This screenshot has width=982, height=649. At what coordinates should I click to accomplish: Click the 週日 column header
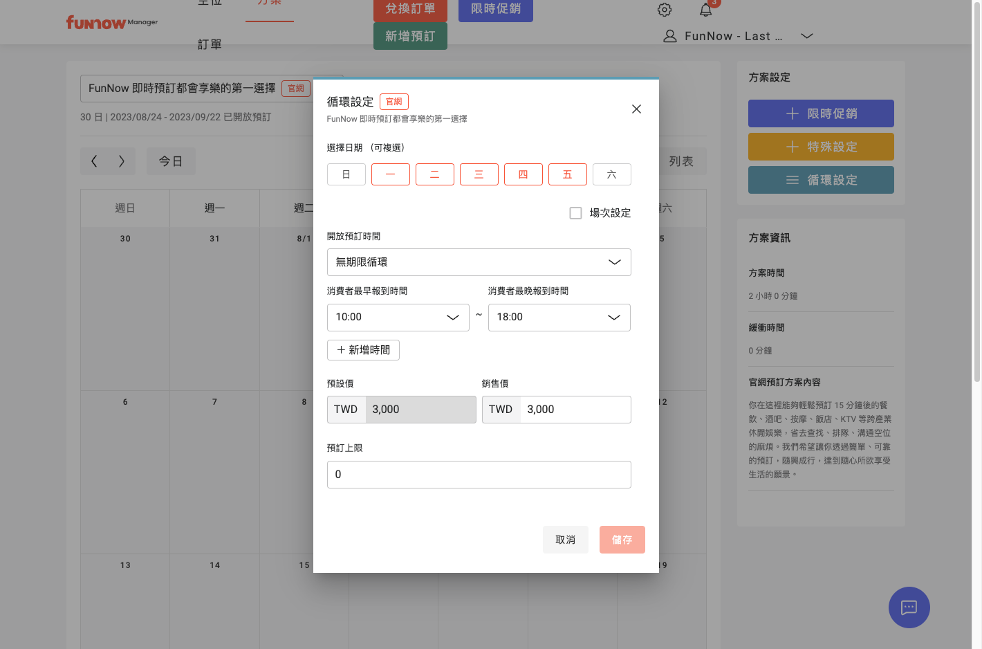[x=125, y=208]
